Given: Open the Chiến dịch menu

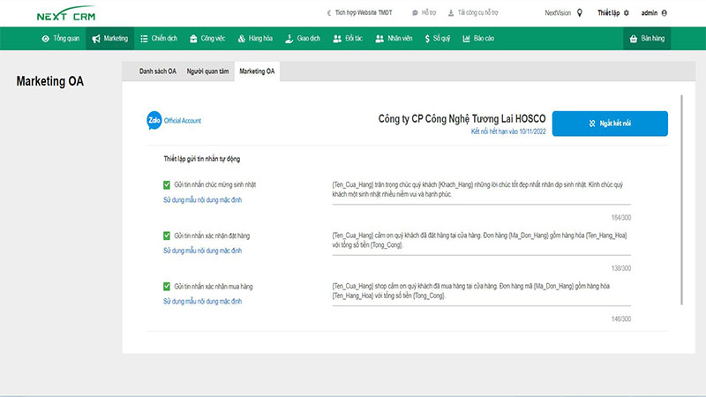Looking at the screenshot, I should click(x=159, y=39).
